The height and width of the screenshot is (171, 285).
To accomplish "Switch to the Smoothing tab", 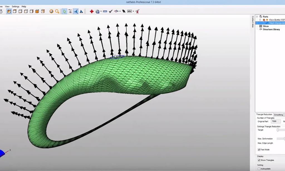I will pos(278,114).
